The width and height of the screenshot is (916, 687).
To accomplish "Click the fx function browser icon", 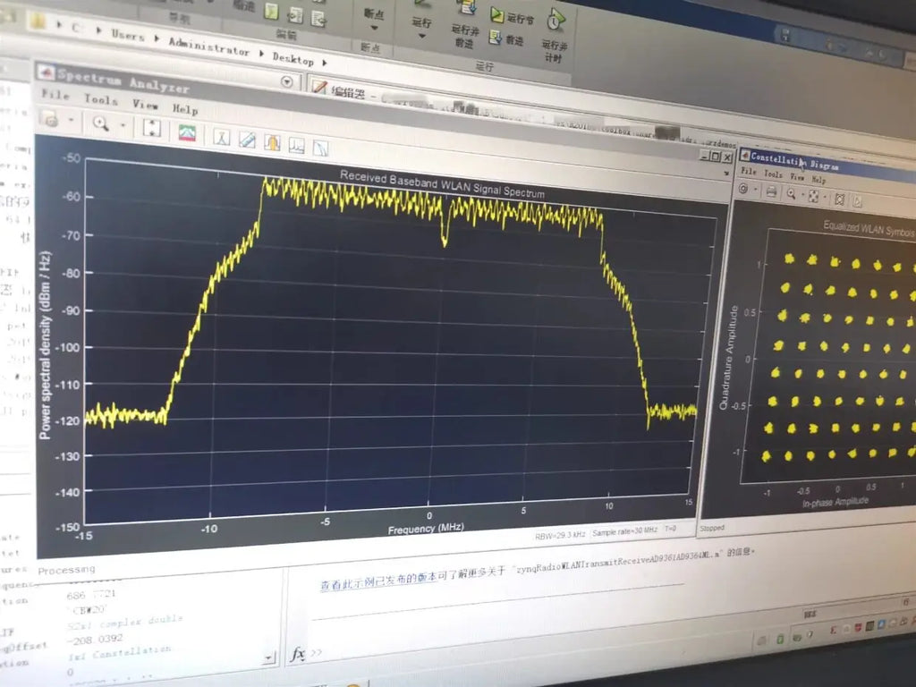I will 298,654.
